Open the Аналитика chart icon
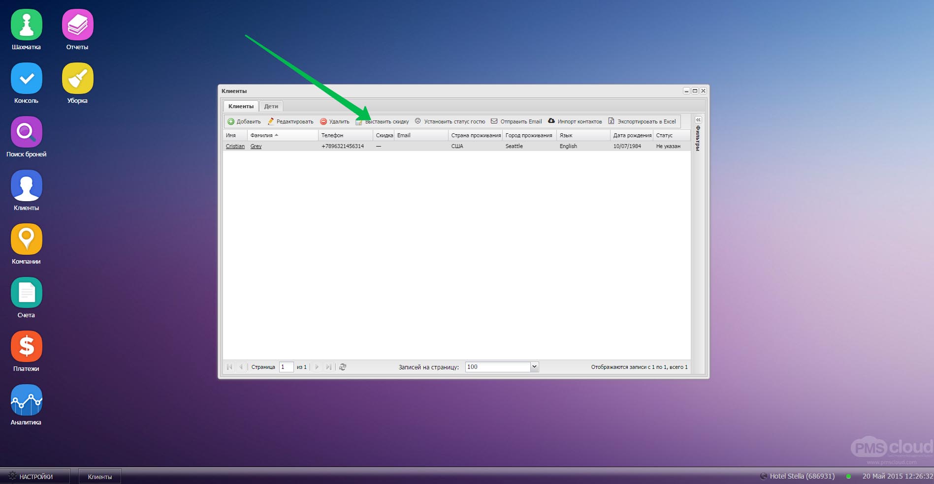934x484 pixels. [26, 400]
